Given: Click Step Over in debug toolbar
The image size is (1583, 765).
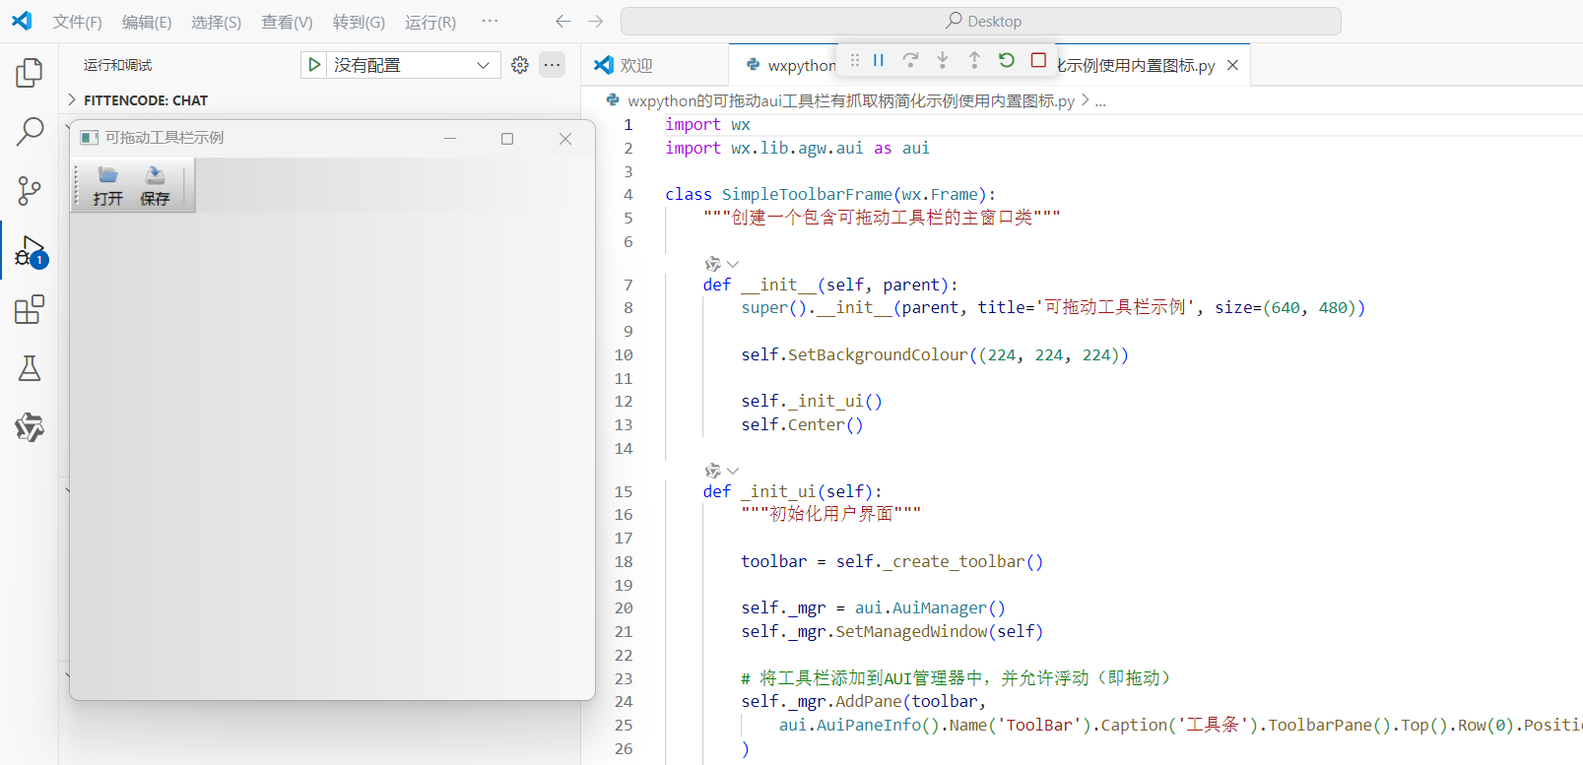Looking at the screenshot, I should (910, 61).
